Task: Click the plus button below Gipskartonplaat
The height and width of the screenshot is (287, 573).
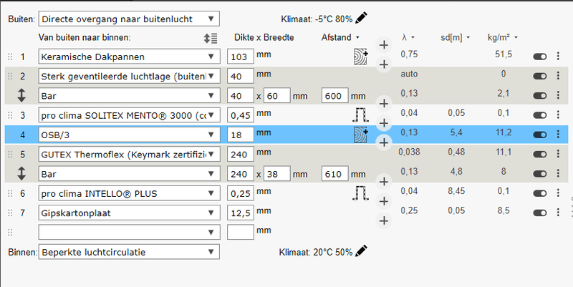Action: (383, 220)
